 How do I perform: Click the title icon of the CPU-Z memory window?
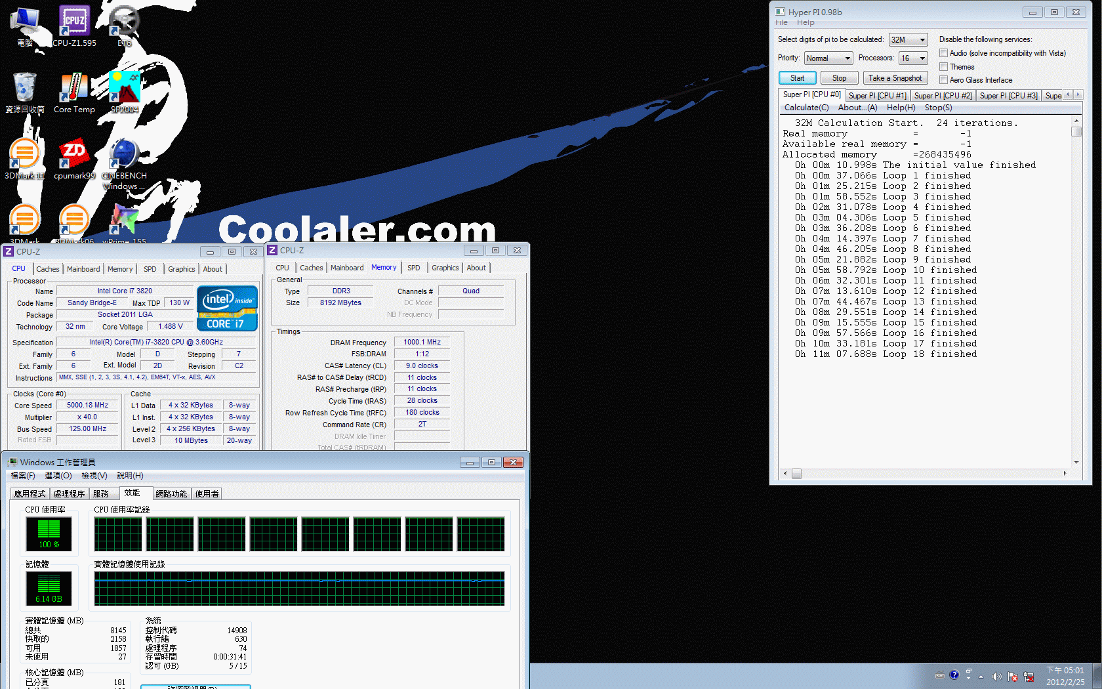(272, 250)
